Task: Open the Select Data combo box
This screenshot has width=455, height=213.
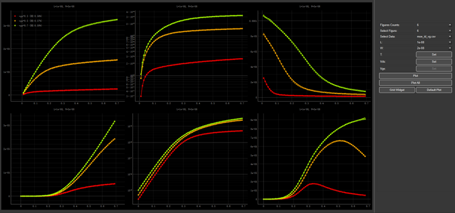Action: [433, 37]
